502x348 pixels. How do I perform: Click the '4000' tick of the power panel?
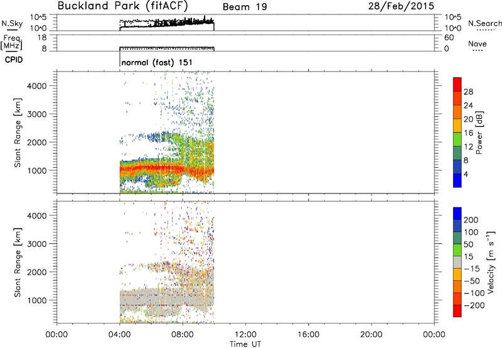36,86
